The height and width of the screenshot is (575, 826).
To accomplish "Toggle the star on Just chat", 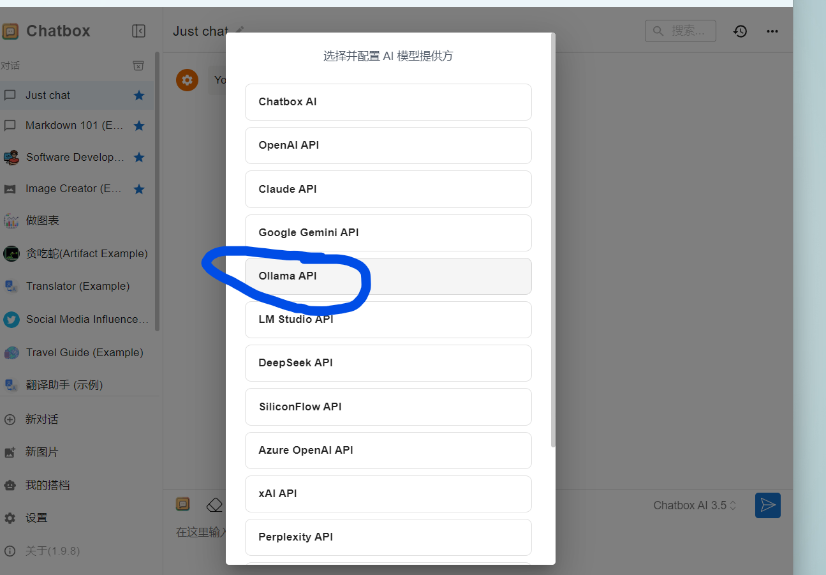I will pyautogui.click(x=139, y=95).
